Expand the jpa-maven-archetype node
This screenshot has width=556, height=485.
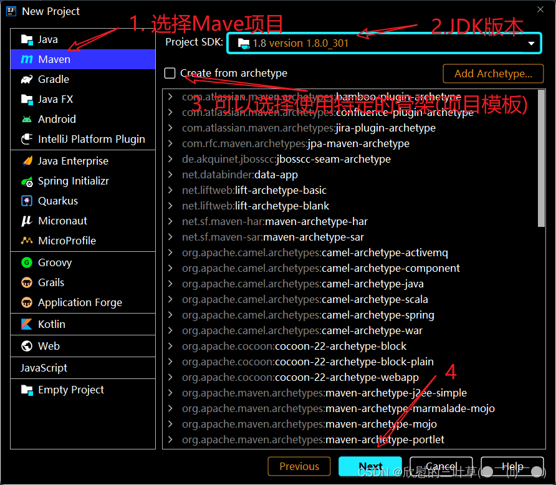click(171, 143)
